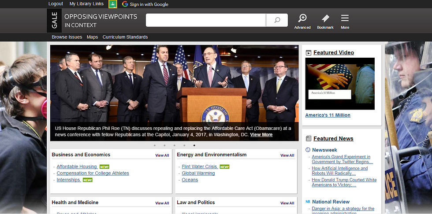The height and width of the screenshot is (214, 432).
Task: Click the Google logo beside Sign in
Action: tap(125, 4)
